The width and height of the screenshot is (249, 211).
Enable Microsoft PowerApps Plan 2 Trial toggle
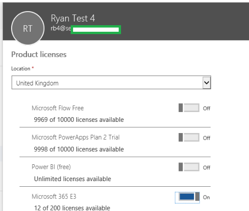click(189, 137)
